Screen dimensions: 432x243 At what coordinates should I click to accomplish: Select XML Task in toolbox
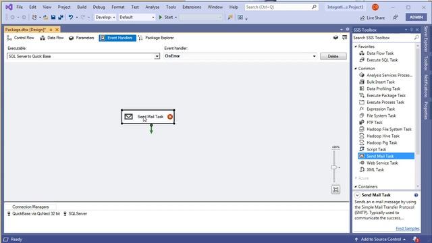pos(375,169)
